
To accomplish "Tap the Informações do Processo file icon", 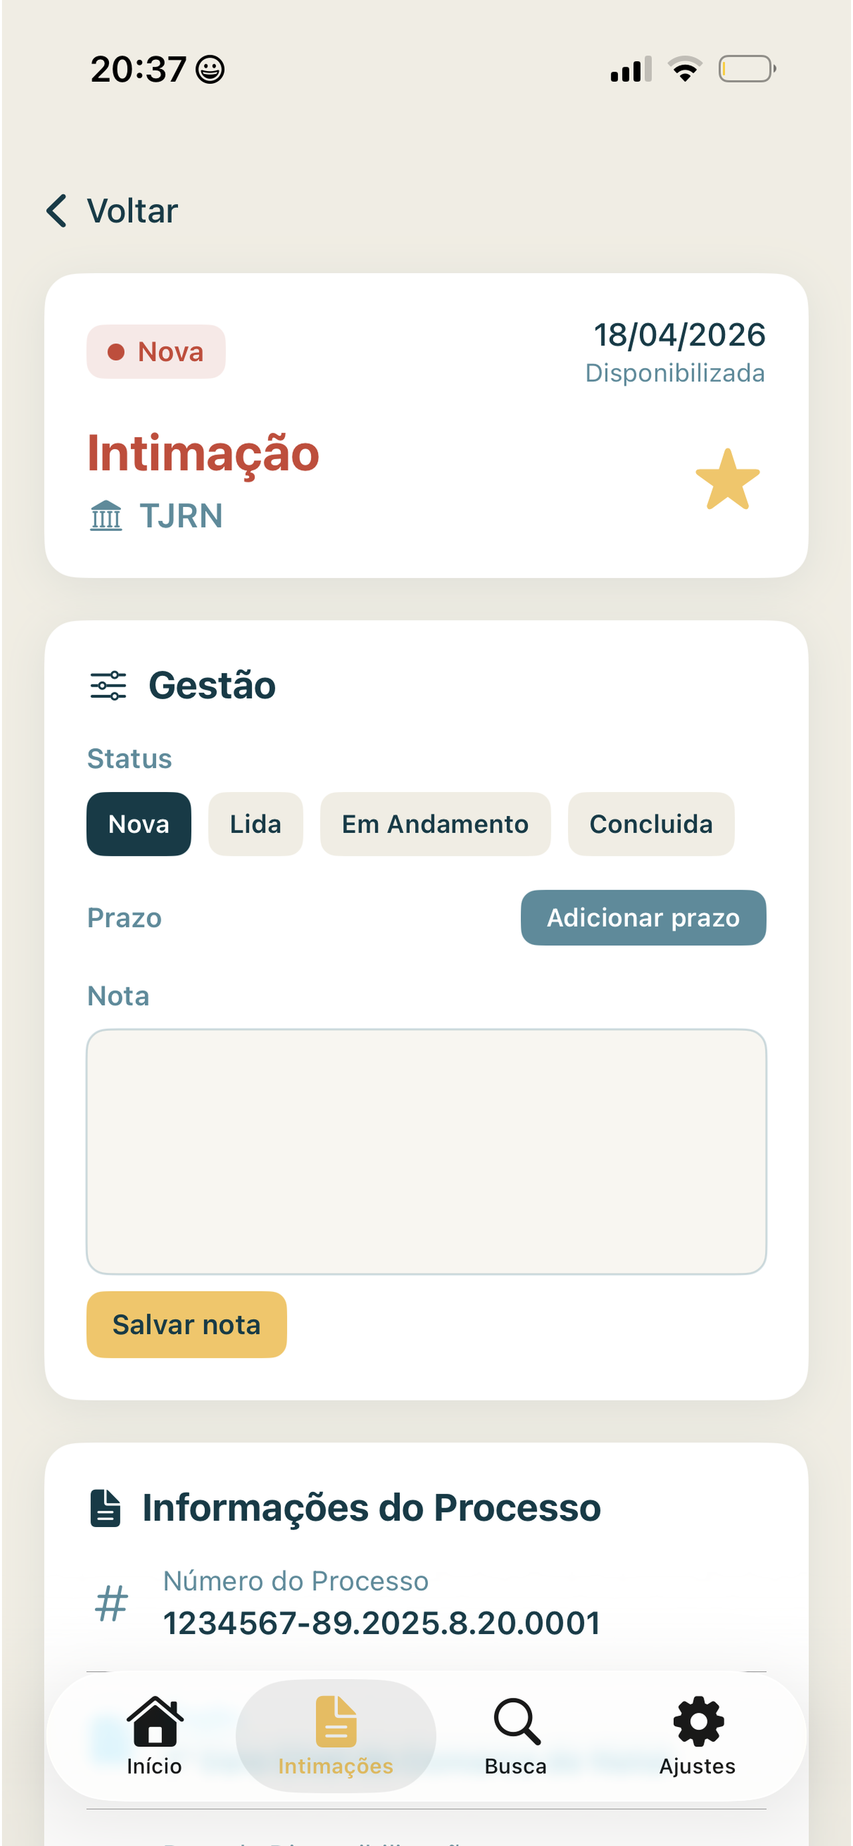I will tap(105, 1508).
